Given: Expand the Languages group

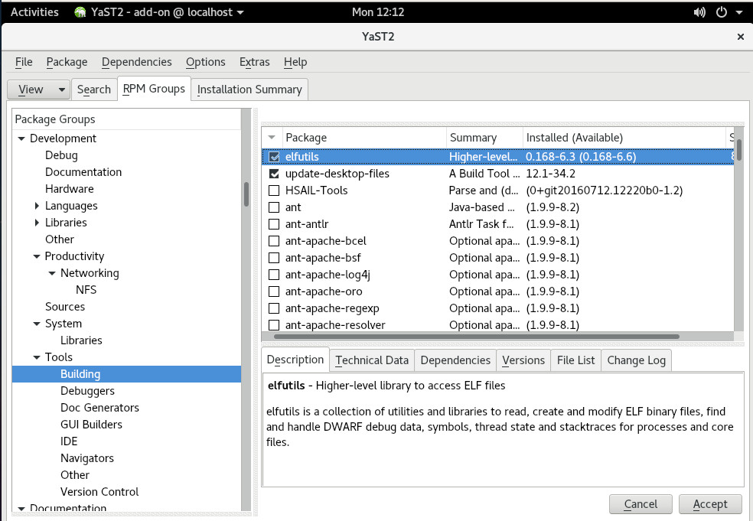Looking at the screenshot, I should [37, 206].
